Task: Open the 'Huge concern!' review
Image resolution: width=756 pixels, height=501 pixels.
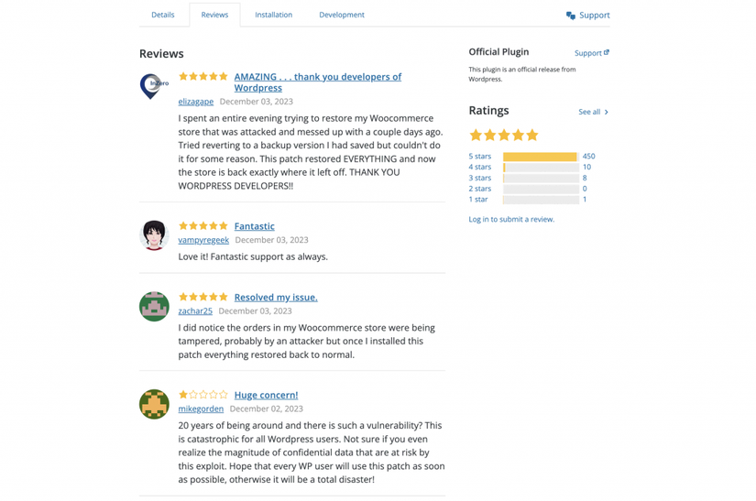Action: pyautogui.click(x=266, y=396)
